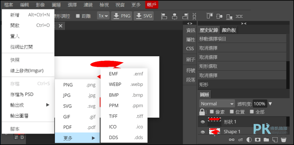Image resolution: width=294 pixels, height=145 pixels.
Task: Click the align horizontal centers icon
Action: coord(175,16)
